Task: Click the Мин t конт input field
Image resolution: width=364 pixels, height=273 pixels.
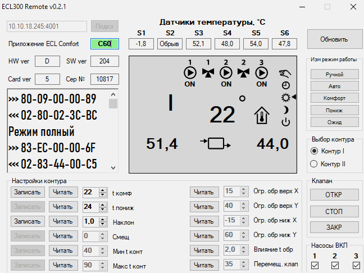Action: click(90, 251)
